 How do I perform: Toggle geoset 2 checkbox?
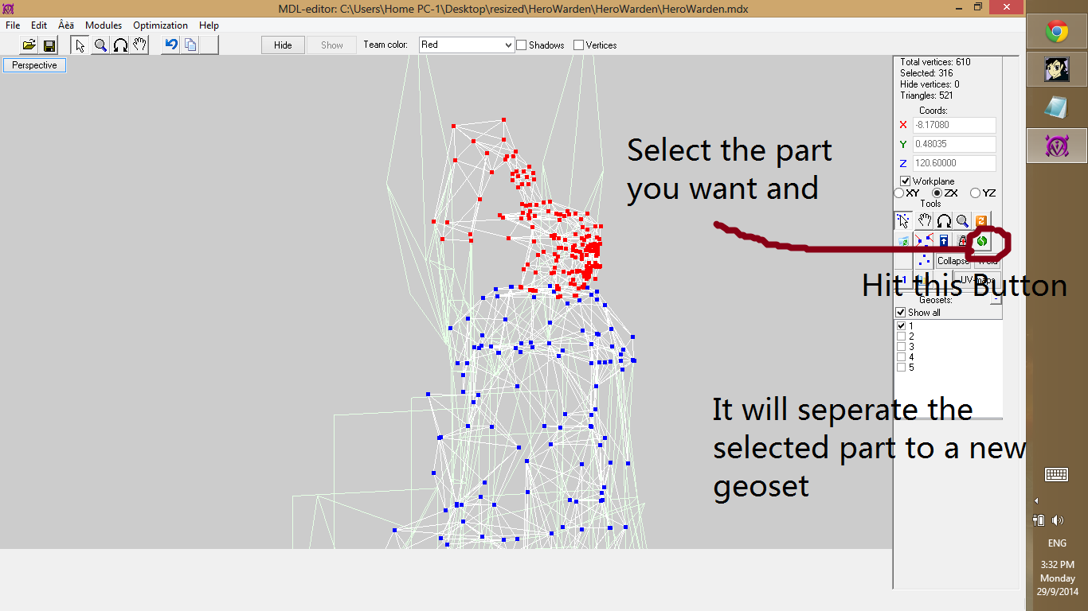(x=902, y=337)
